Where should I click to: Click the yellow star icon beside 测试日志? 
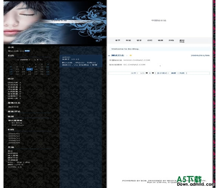tap(131, 55)
